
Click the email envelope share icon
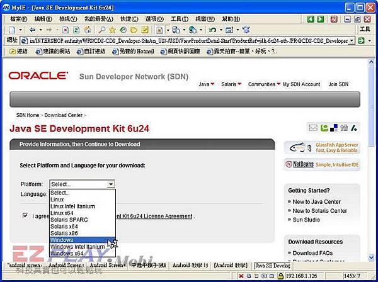(313, 128)
